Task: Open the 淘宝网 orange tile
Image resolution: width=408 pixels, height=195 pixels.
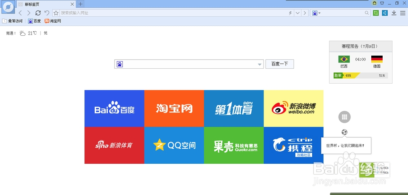Action: click(x=174, y=108)
